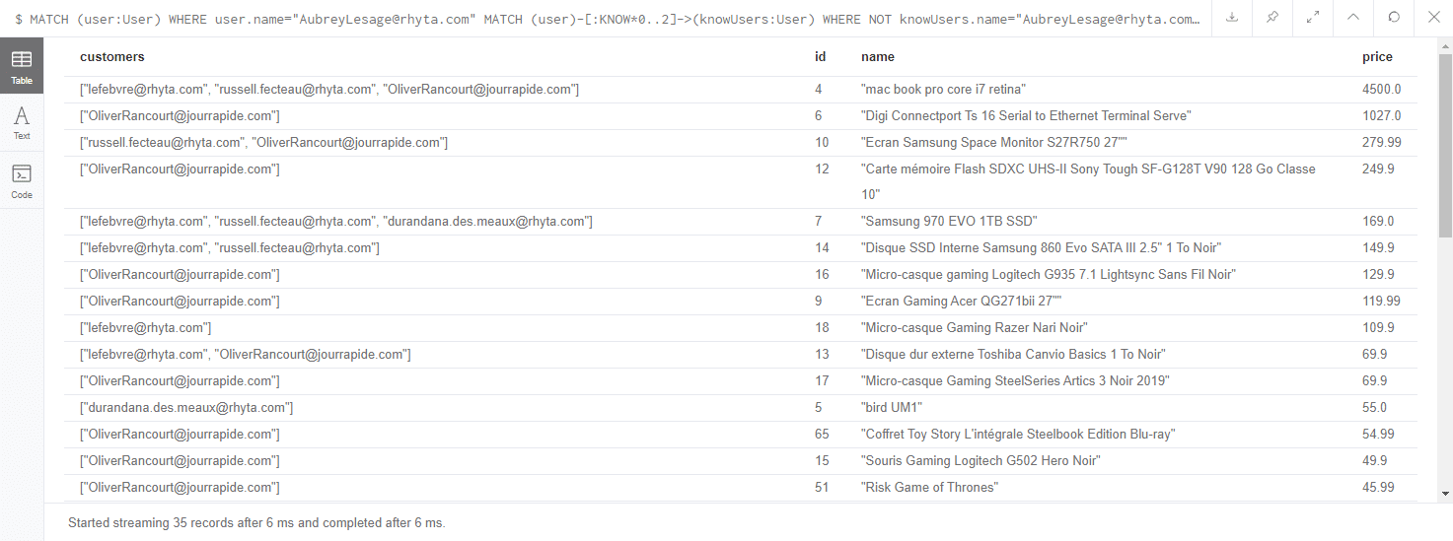This screenshot has height=541, width=1453.
Task: Click customers cell for the mac book pro core i7 retina row
Action: tap(329, 90)
